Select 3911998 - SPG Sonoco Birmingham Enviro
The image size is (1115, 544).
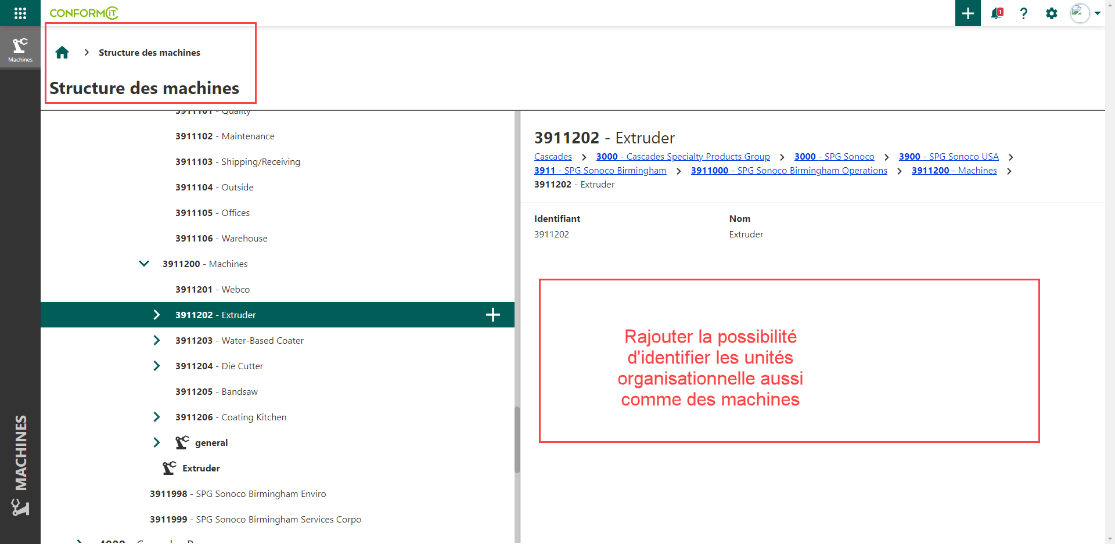pos(238,493)
